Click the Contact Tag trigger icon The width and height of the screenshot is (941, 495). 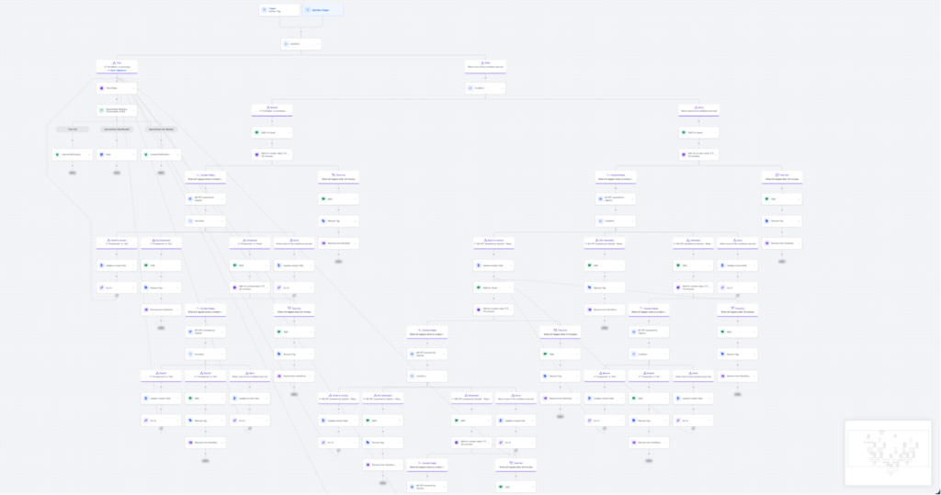264,9
